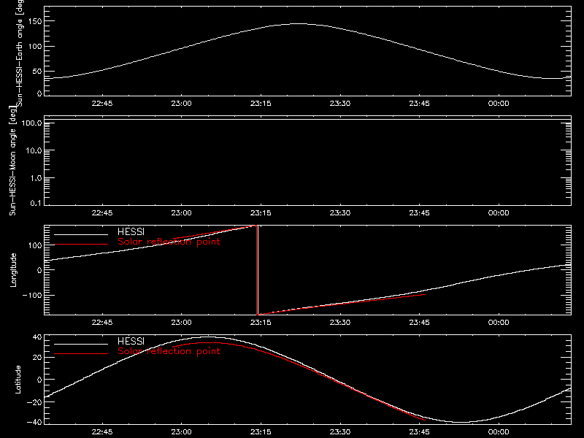Viewport: 584px width, 438px height.
Task: Click '23:30' under the Longitude plot
Action: tap(340, 323)
